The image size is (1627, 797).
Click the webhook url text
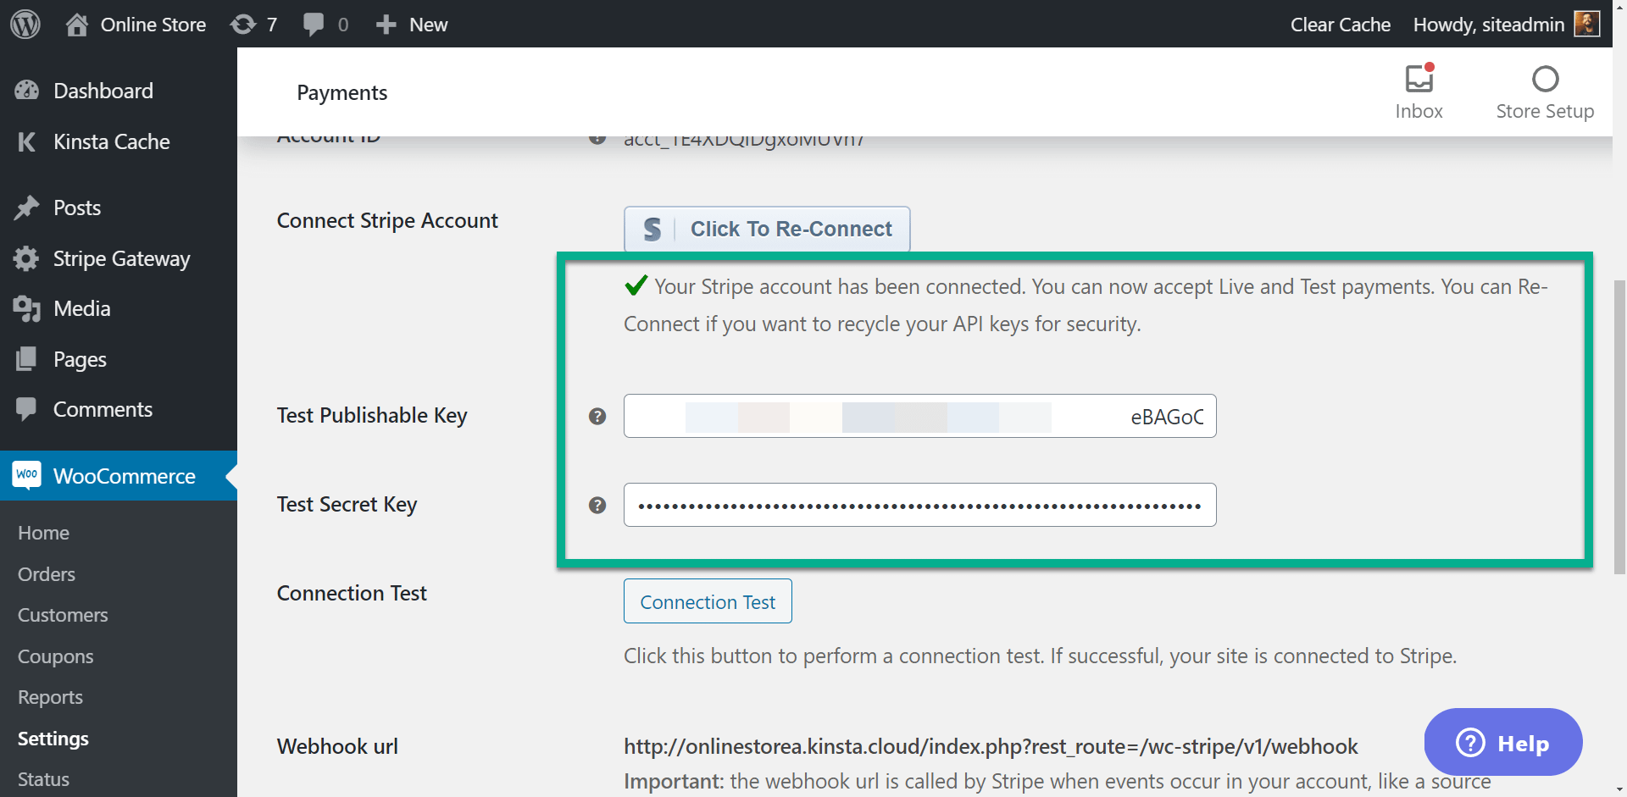[x=991, y=746]
